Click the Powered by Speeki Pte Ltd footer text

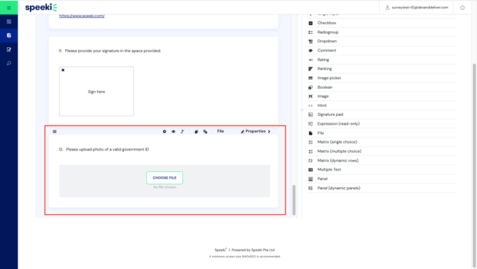point(253,250)
